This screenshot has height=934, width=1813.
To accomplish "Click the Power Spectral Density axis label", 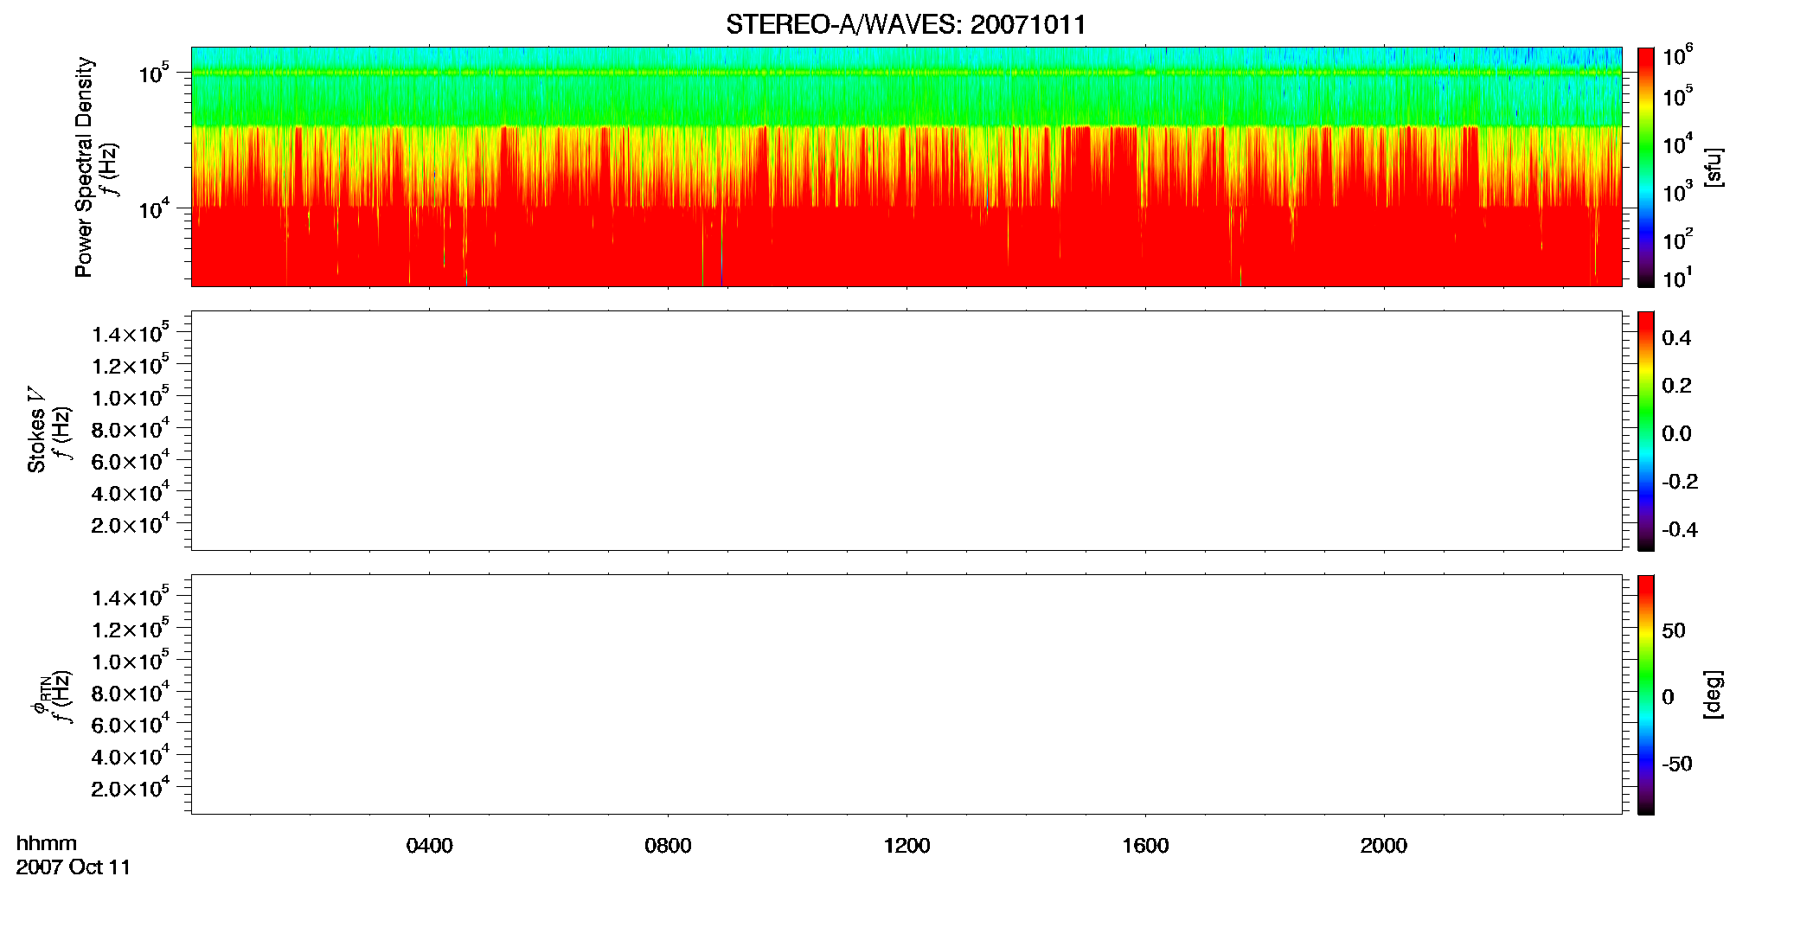I will (x=84, y=167).
